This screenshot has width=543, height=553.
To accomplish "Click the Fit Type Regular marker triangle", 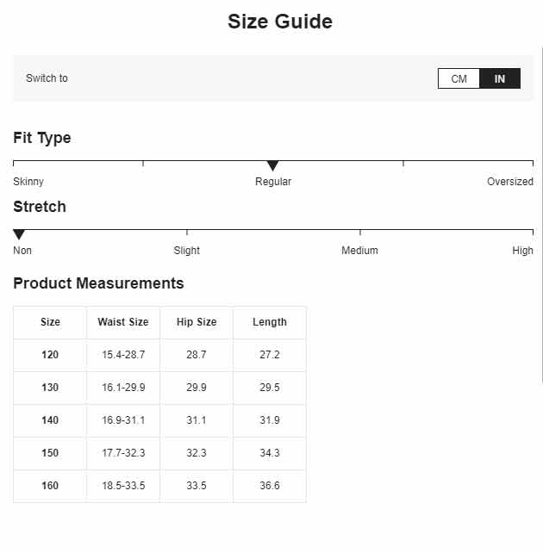I will pyautogui.click(x=272, y=165).
